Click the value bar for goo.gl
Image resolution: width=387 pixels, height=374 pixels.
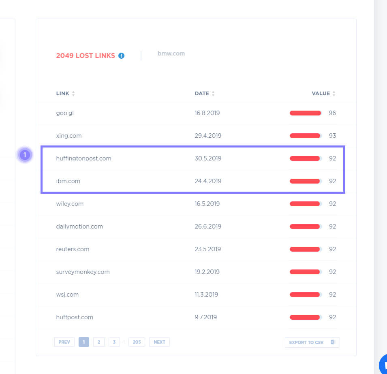(x=306, y=113)
